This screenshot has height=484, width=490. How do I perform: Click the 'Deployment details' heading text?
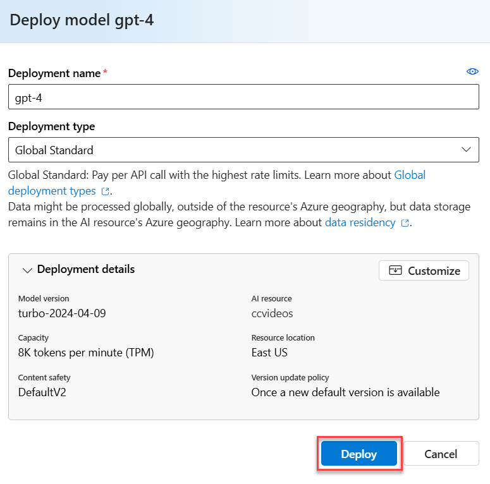(86, 269)
